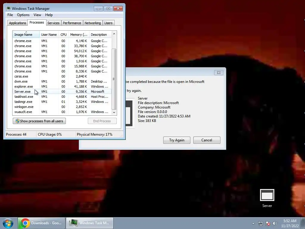The height and width of the screenshot is (229, 305).
Task: Open the Action Center flag icon
Action: point(268,223)
